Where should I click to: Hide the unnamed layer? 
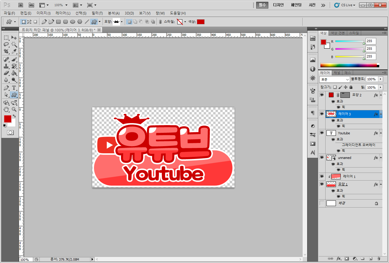tap(322, 157)
